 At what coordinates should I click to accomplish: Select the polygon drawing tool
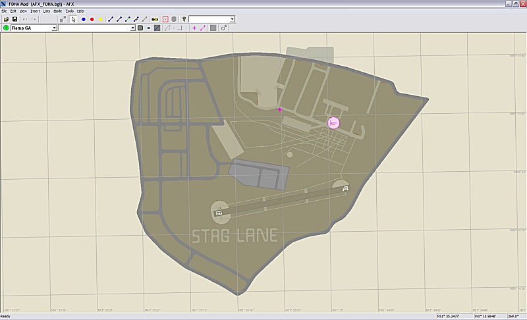click(x=168, y=28)
